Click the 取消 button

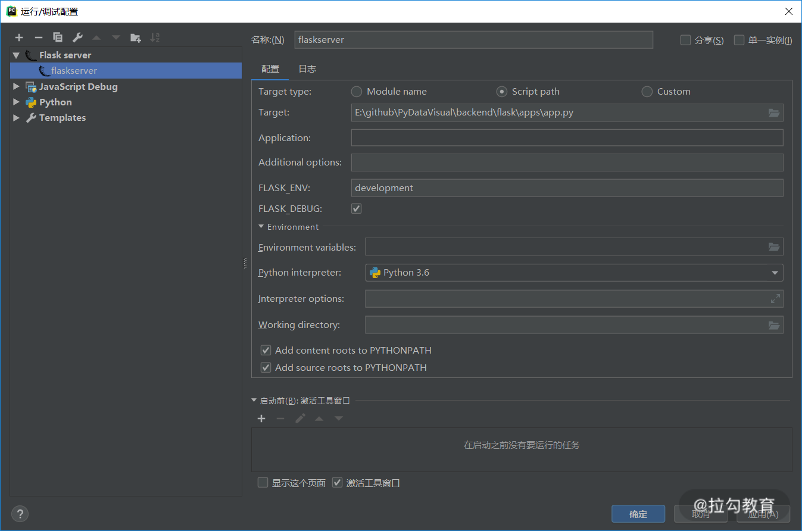pyautogui.click(x=701, y=514)
